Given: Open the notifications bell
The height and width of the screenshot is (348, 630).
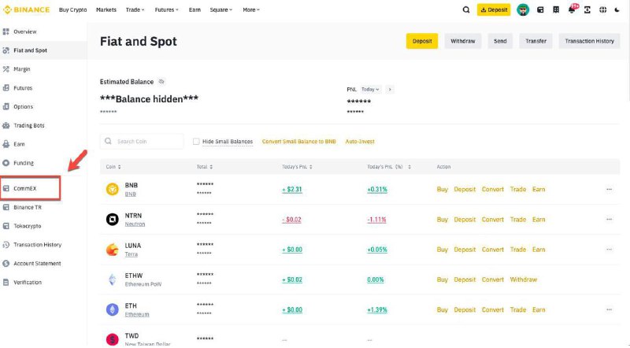Looking at the screenshot, I should (x=572, y=9).
